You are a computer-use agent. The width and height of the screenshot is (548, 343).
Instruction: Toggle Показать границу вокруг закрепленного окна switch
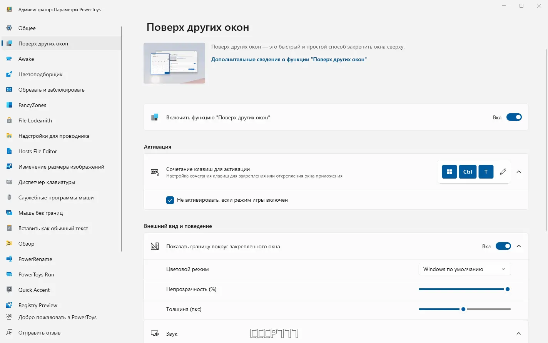503,246
